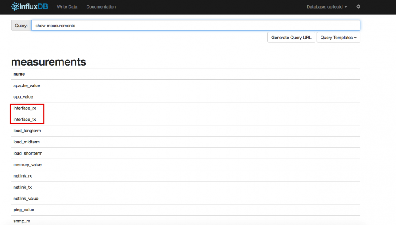Open the Documentation link in navbar
The width and height of the screenshot is (396, 225).
tap(101, 7)
